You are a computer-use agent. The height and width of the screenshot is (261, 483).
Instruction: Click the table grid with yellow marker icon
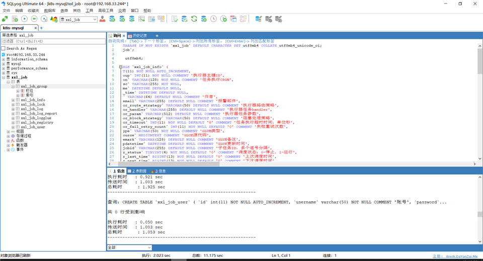161,19
